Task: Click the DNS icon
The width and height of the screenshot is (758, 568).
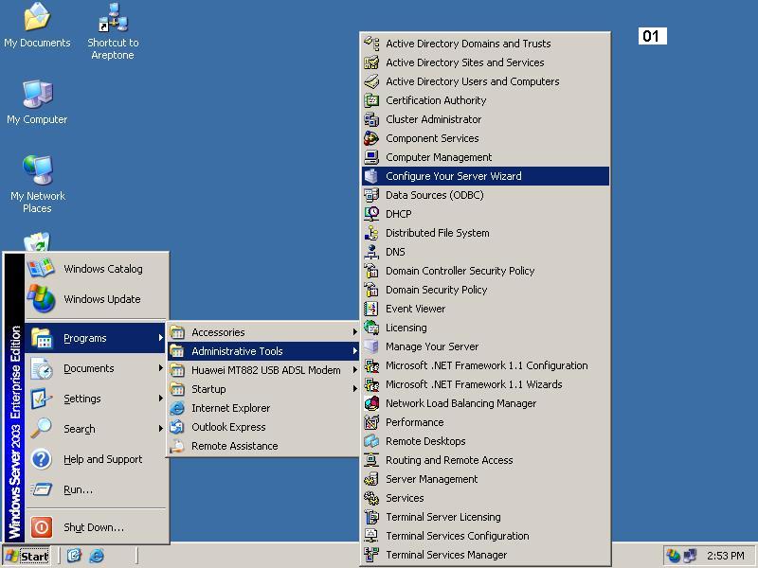Action: click(371, 252)
